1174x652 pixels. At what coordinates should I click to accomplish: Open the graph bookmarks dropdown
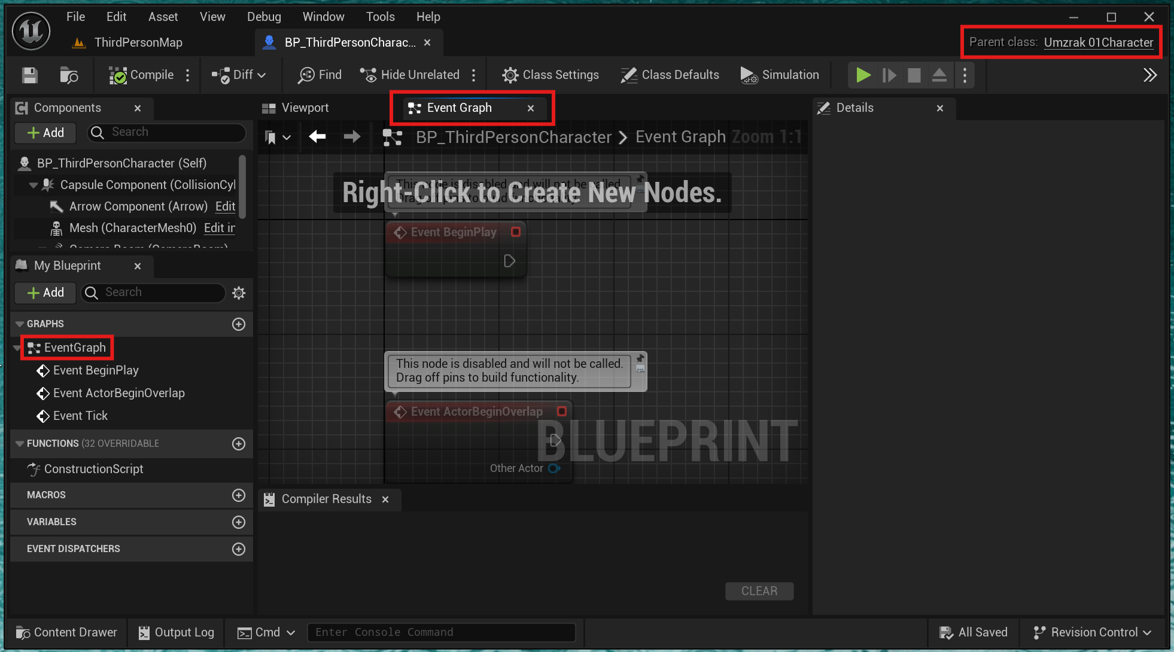277,138
